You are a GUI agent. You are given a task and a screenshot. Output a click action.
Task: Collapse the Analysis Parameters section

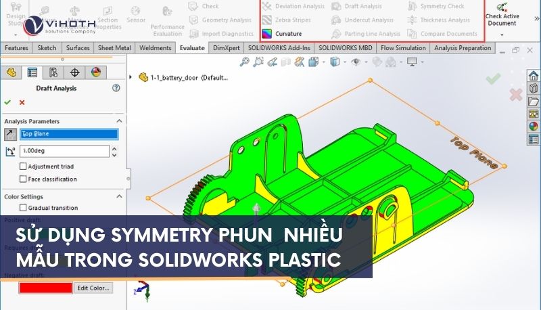tap(120, 121)
